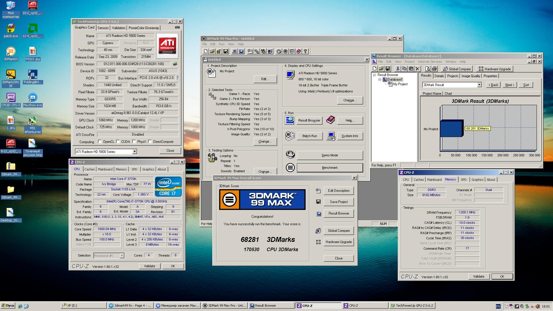Click Demo Mode button in 3DMark 99
The width and height of the screenshot is (553, 311).
[x=330, y=155]
